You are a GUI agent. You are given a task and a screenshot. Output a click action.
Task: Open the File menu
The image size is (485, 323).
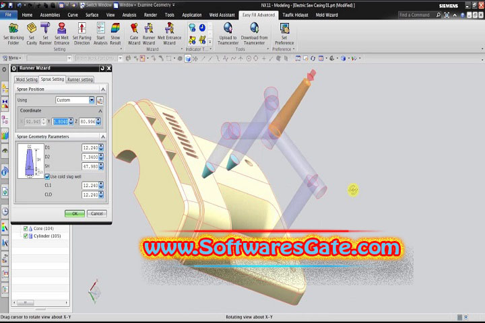[x=8, y=15]
